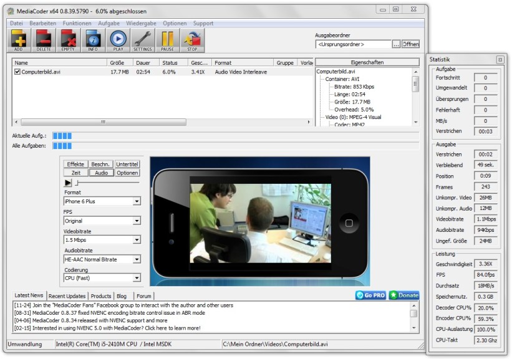Viewport: 512px width, 359px height.
Task: Switch to the Beschn. tab
Action: pos(101,164)
